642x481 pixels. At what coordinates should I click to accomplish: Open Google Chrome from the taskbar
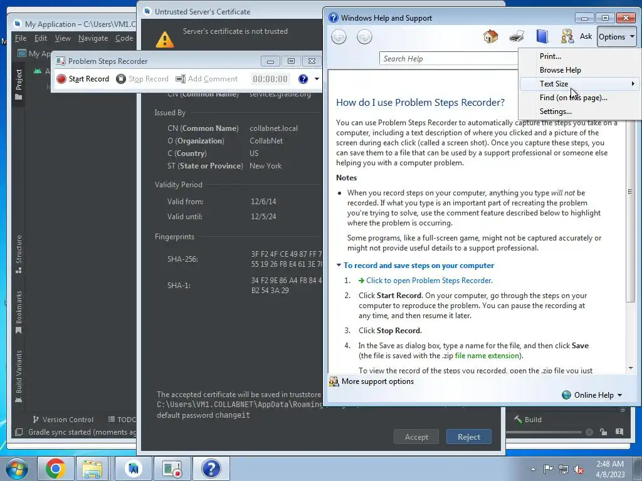(x=56, y=468)
